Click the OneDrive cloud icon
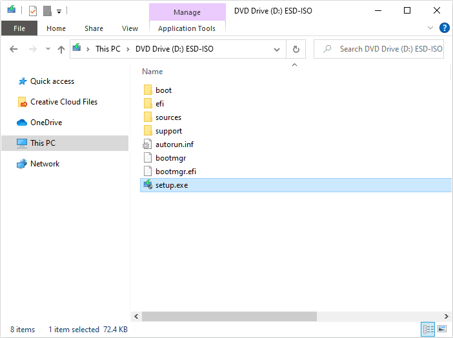The width and height of the screenshot is (453, 338). pyautogui.click(x=22, y=123)
